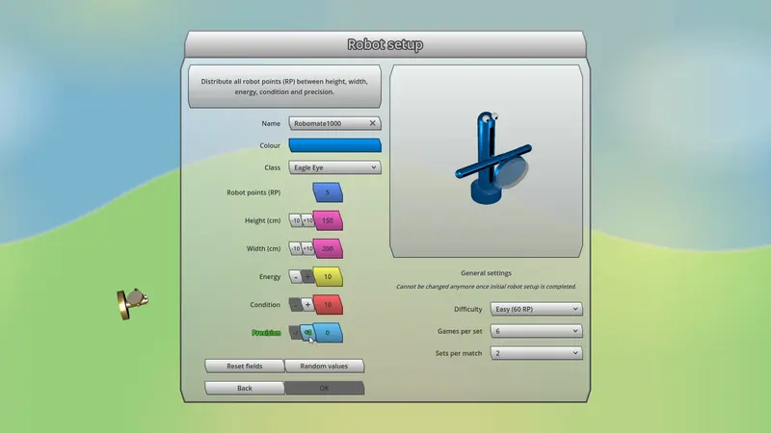
Task: Open the Games per set dropdown
Action: [537, 331]
